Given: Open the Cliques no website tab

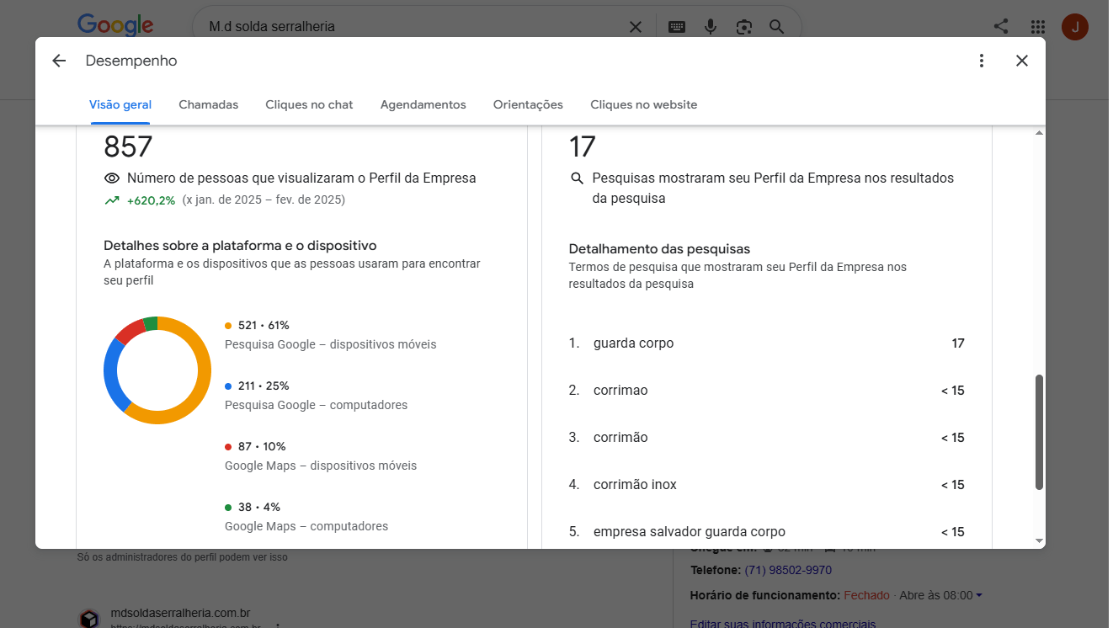Looking at the screenshot, I should pos(643,104).
